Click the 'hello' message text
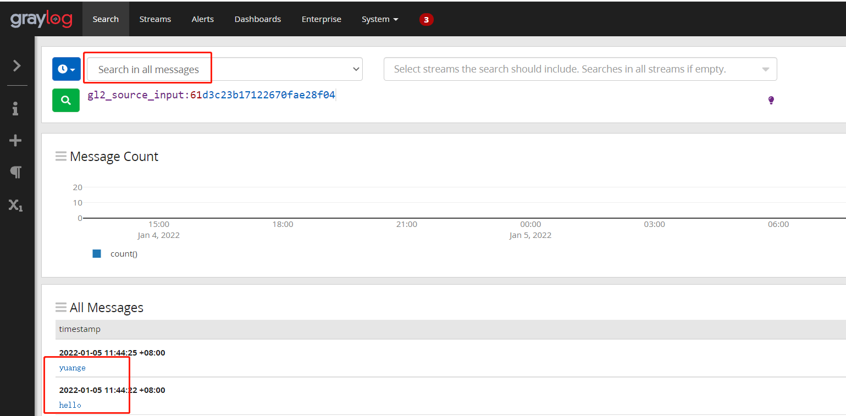846x416 pixels. pyautogui.click(x=70, y=405)
